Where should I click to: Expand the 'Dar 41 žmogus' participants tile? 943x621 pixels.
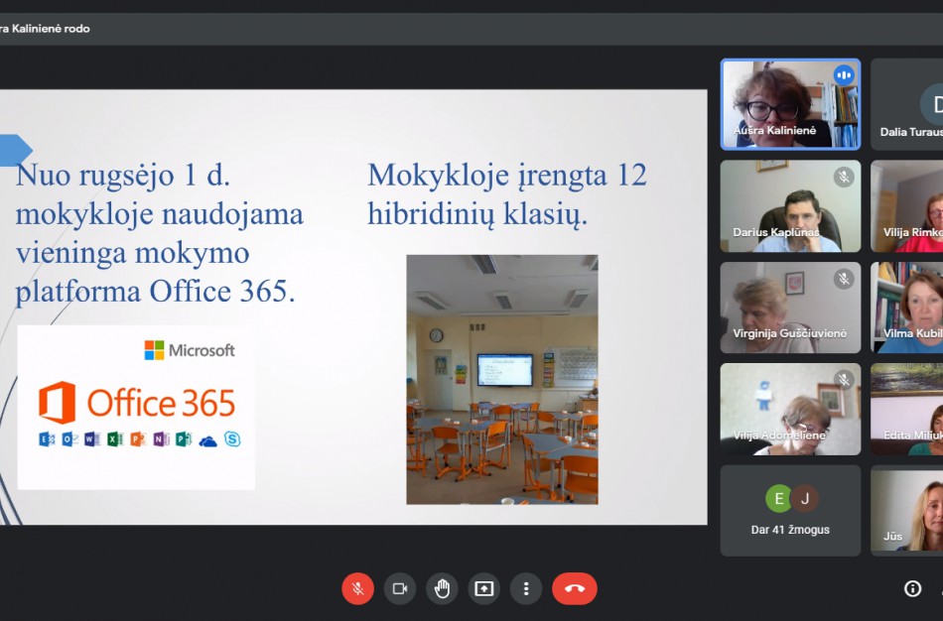pos(790,511)
